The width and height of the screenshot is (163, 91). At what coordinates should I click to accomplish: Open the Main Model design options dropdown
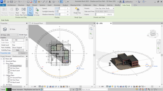(94, 89)
